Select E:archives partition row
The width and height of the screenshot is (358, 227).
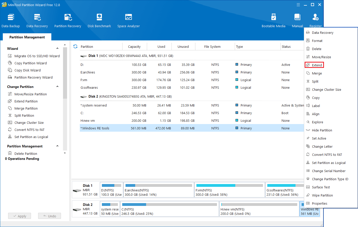coord(192,72)
